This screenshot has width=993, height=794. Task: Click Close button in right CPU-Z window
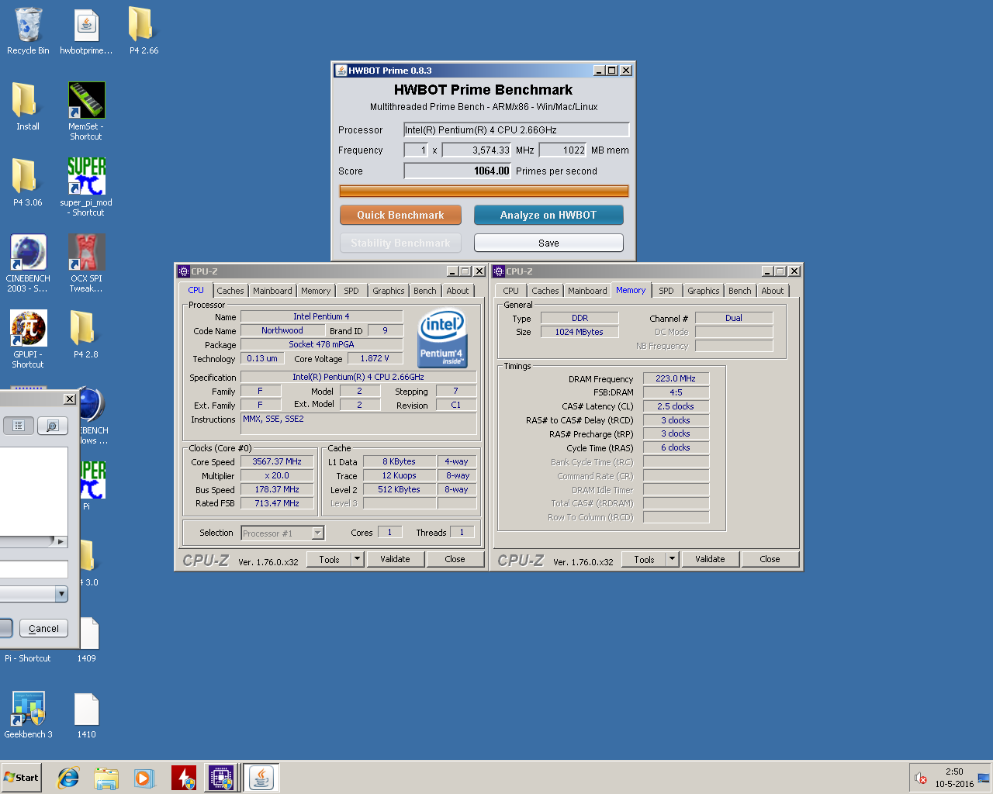pos(770,559)
